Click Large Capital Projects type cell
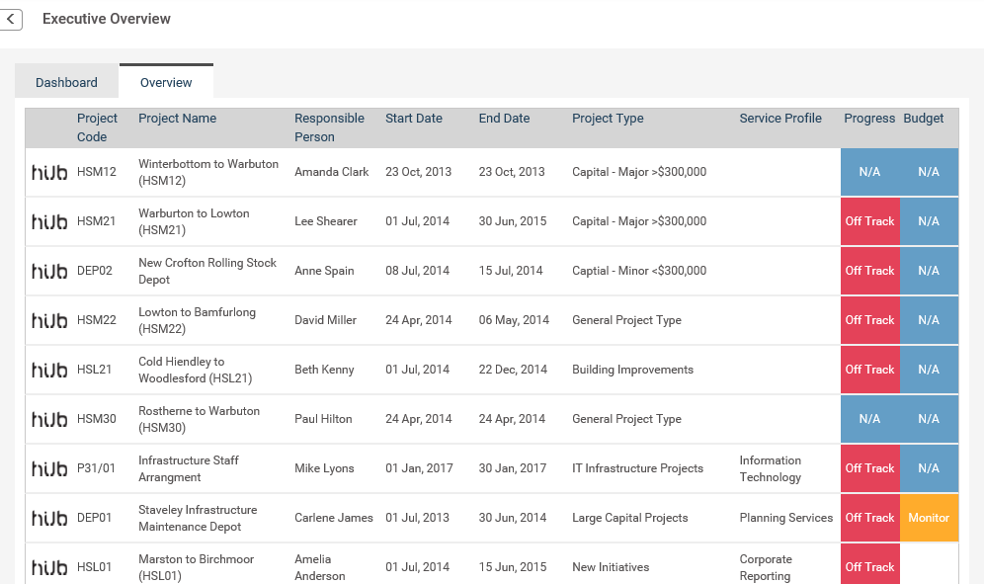The image size is (984, 584). [630, 518]
